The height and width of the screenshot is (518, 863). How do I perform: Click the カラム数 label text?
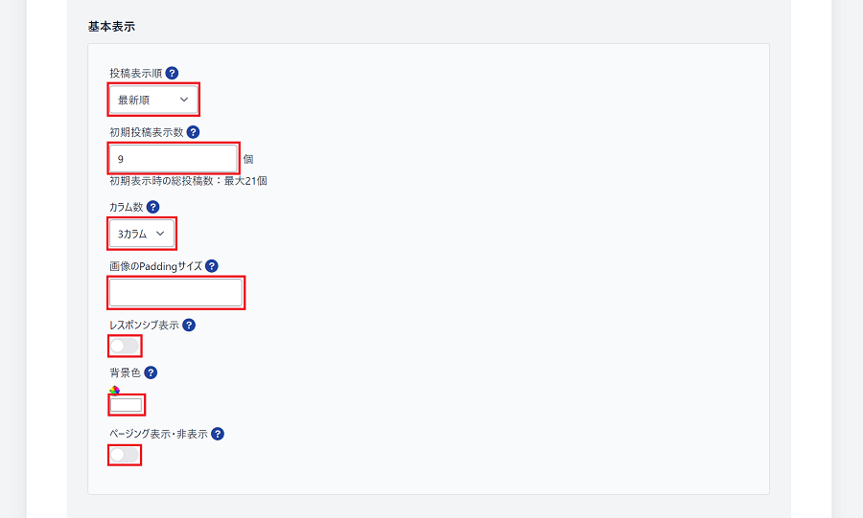[127, 207]
